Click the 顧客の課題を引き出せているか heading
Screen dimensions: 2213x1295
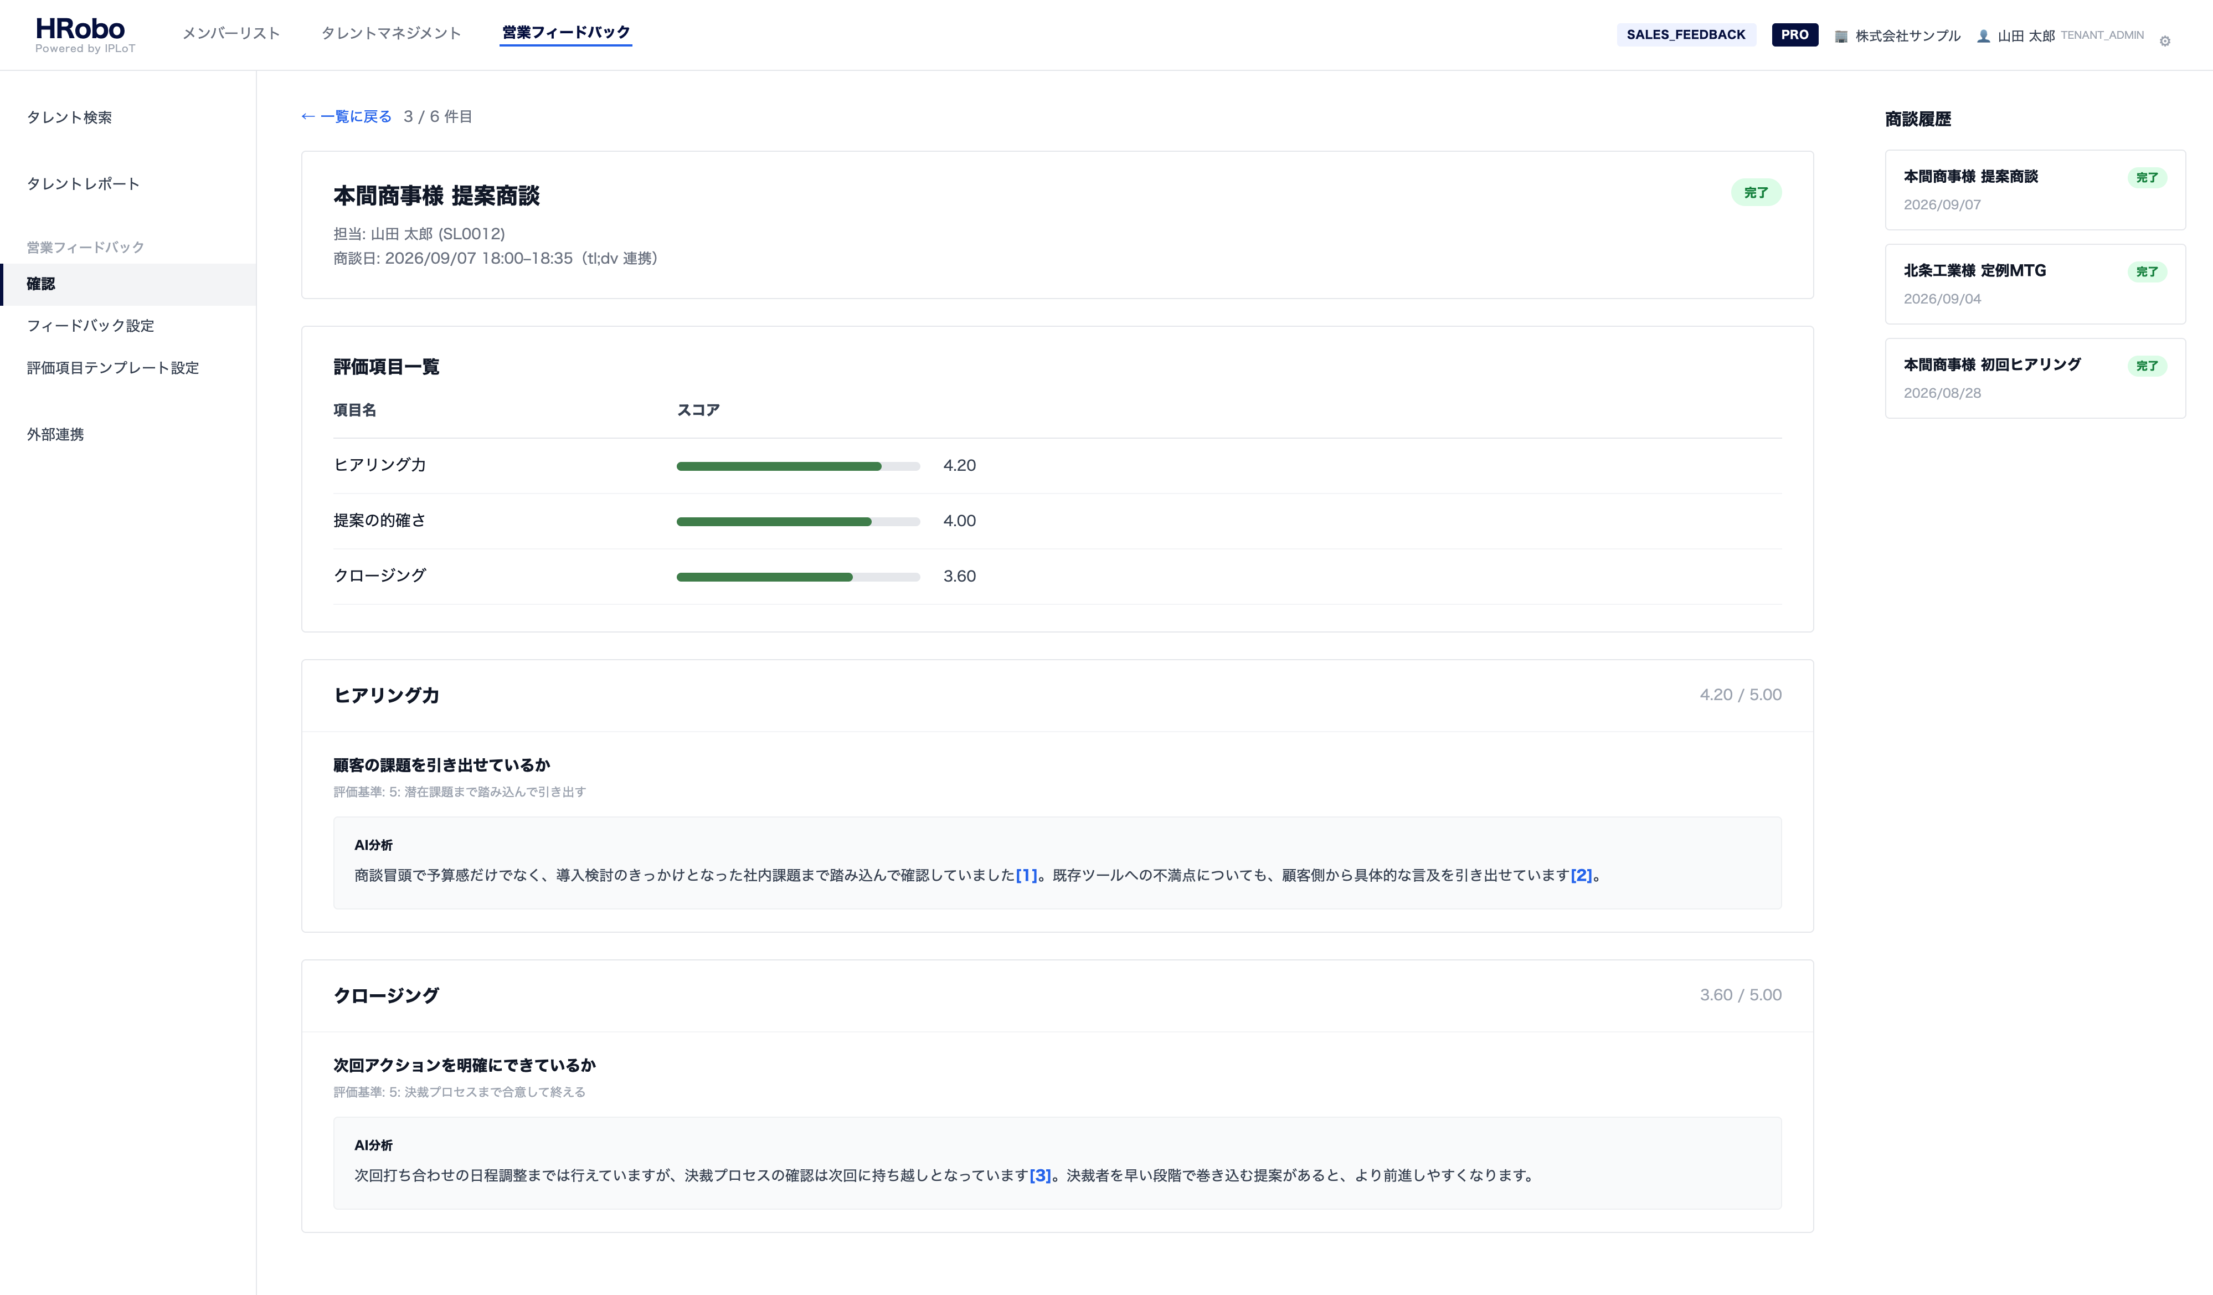(x=442, y=765)
